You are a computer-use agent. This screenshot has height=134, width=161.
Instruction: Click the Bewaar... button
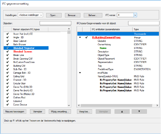73,15
